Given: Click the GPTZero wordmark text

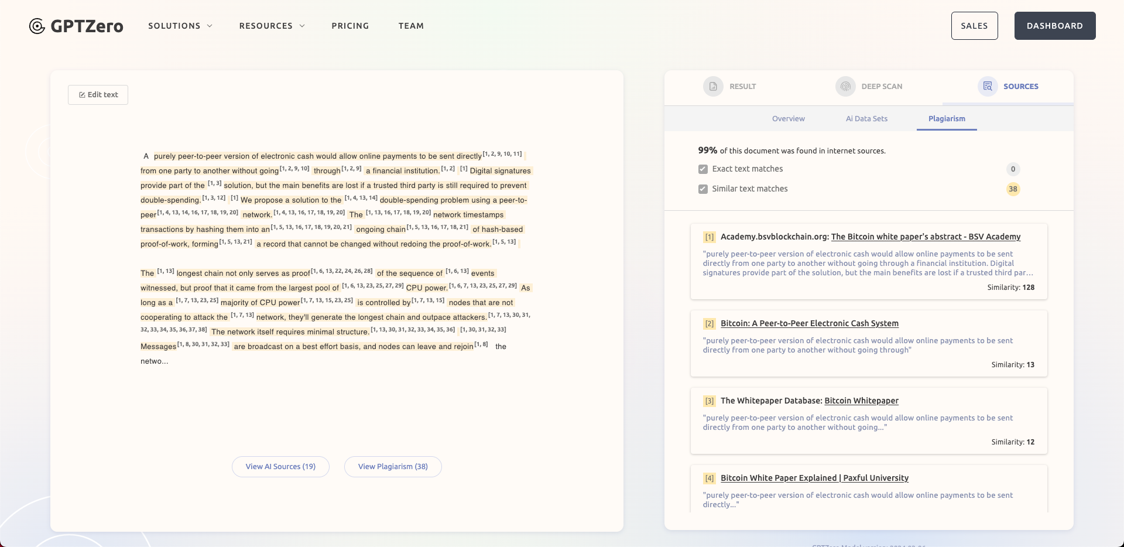Looking at the screenshot, I should tap(87, 26).
